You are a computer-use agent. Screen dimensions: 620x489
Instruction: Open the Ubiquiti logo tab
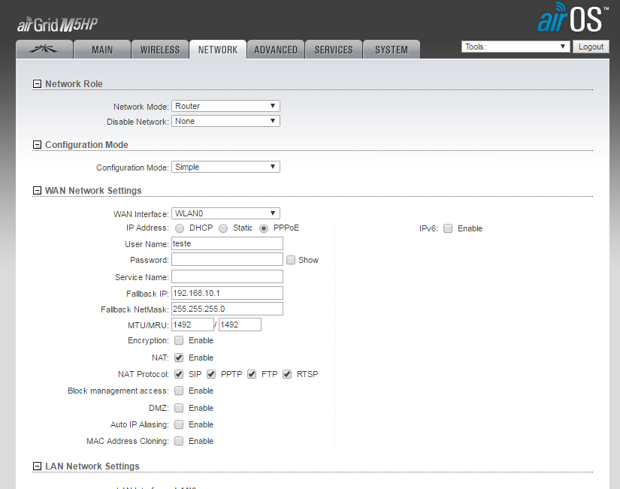click(x=44, y=50)
